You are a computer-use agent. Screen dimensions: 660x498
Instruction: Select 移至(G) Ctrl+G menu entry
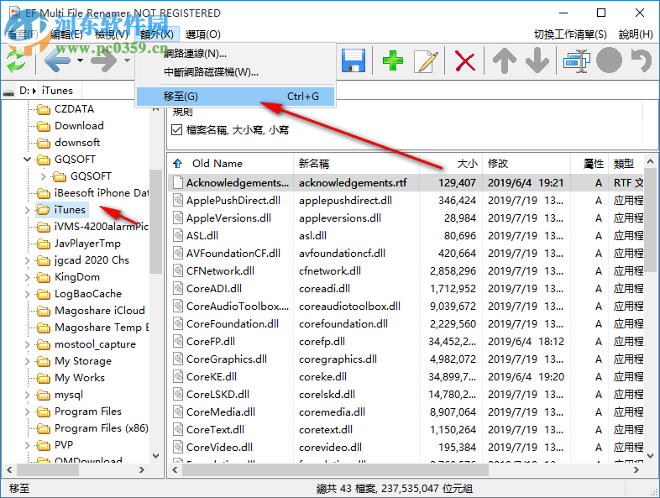tap(236, 97)
